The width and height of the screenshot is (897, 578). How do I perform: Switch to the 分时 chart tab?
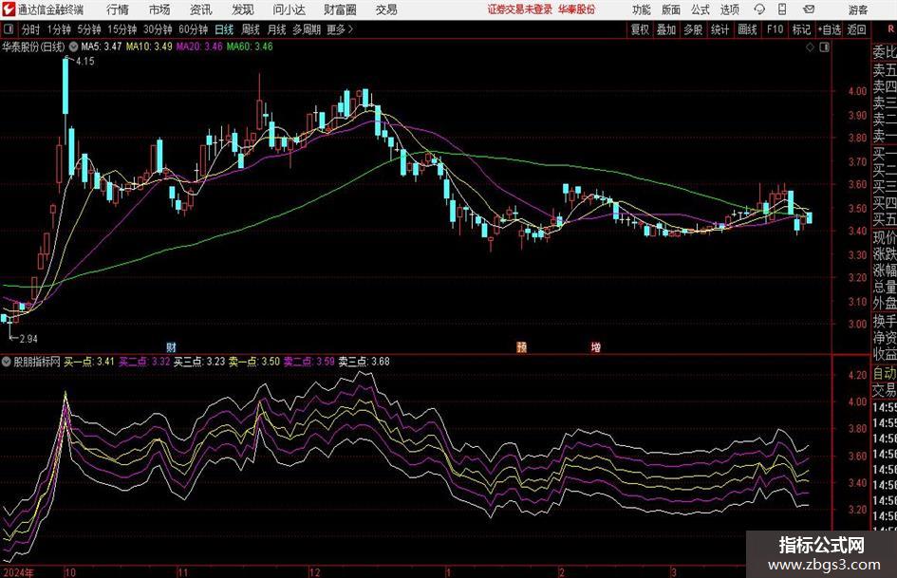coord(30,29)
